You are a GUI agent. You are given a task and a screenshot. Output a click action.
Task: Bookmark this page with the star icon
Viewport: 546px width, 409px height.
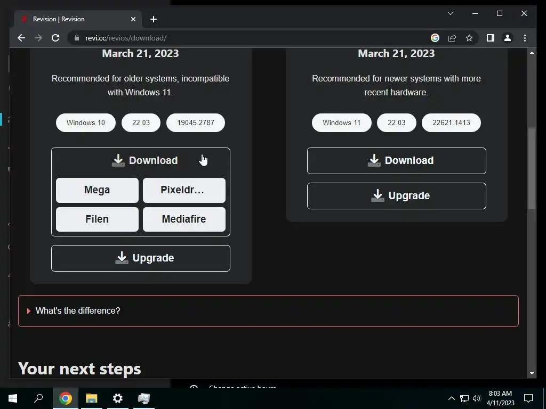(469, 38)
